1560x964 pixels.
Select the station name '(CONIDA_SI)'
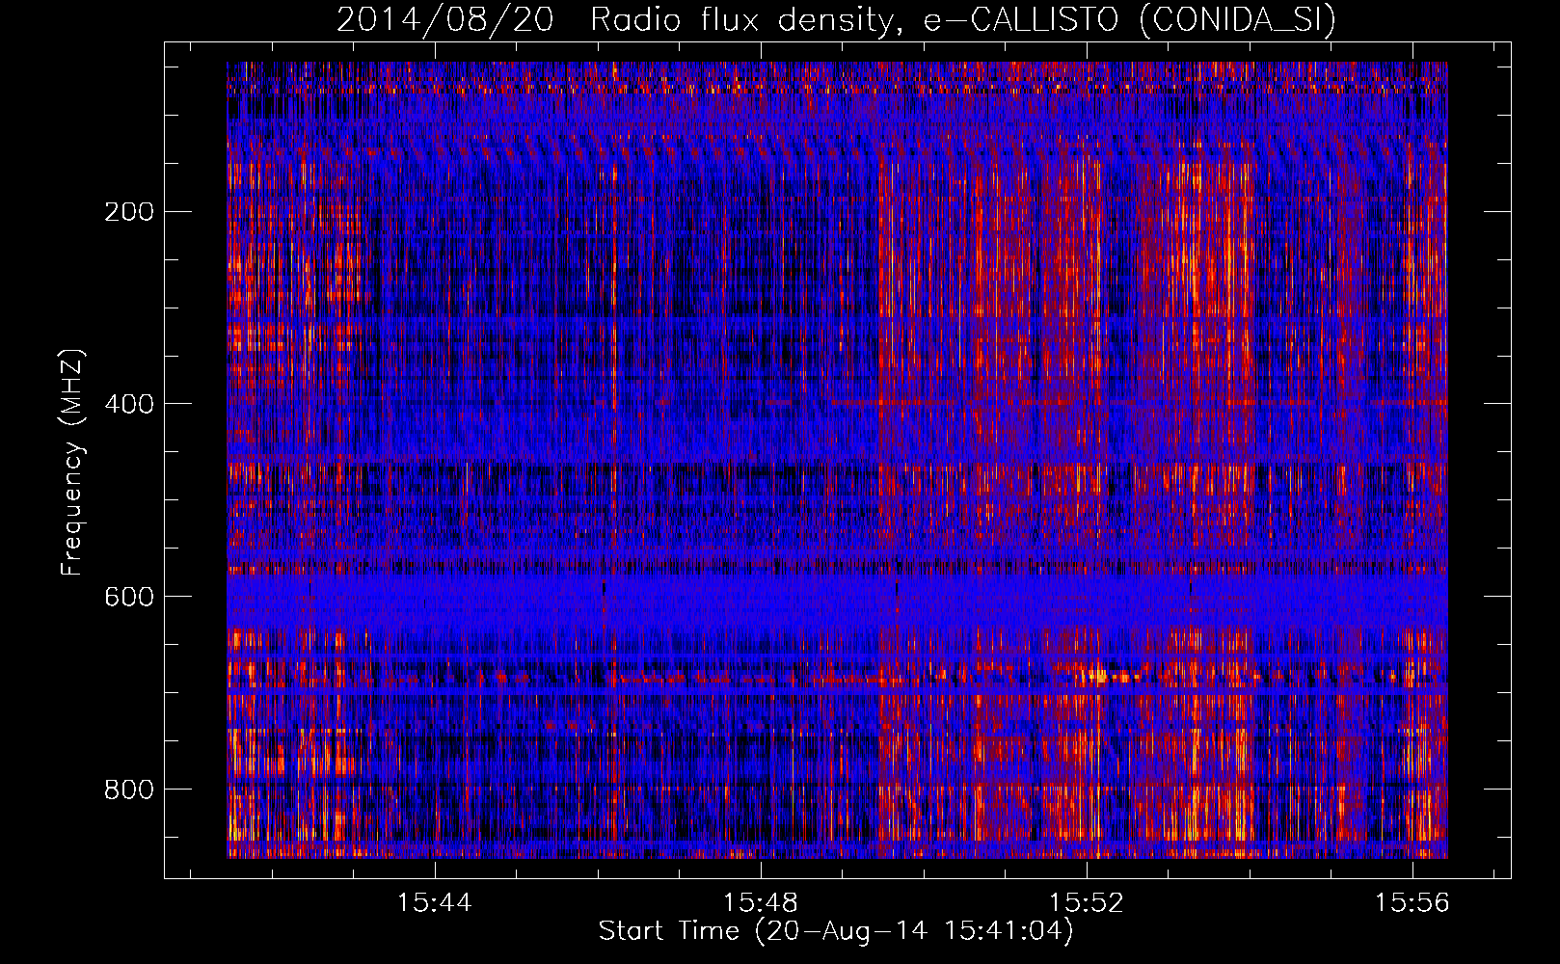(1238, 19)
